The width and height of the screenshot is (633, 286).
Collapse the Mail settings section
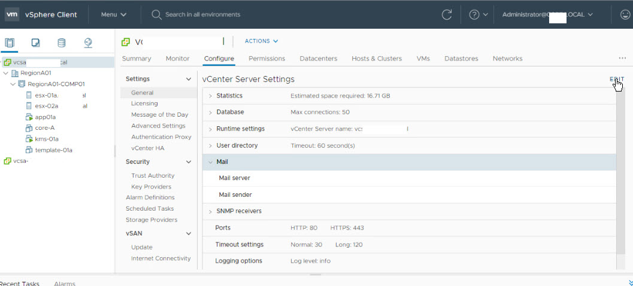tap(210, 162)
